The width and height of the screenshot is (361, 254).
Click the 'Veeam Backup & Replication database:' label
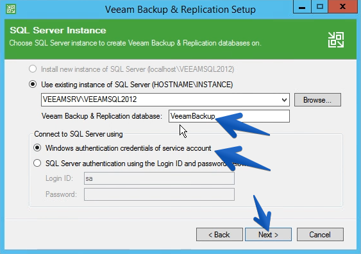tap(102, 116)
